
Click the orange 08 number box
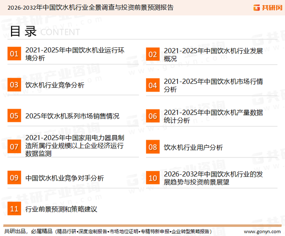point(153,147)
